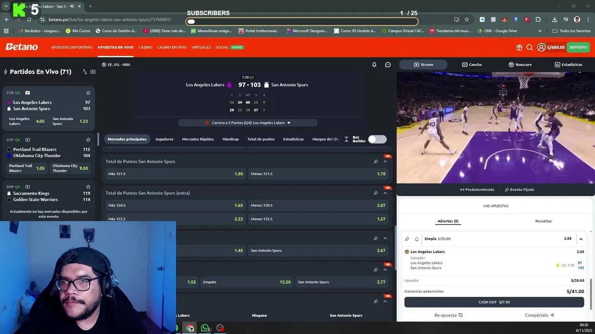Screen dimensions: 595x334
Task: Favorite the Portland Trail Blazers match star
Action: point(88,140)
